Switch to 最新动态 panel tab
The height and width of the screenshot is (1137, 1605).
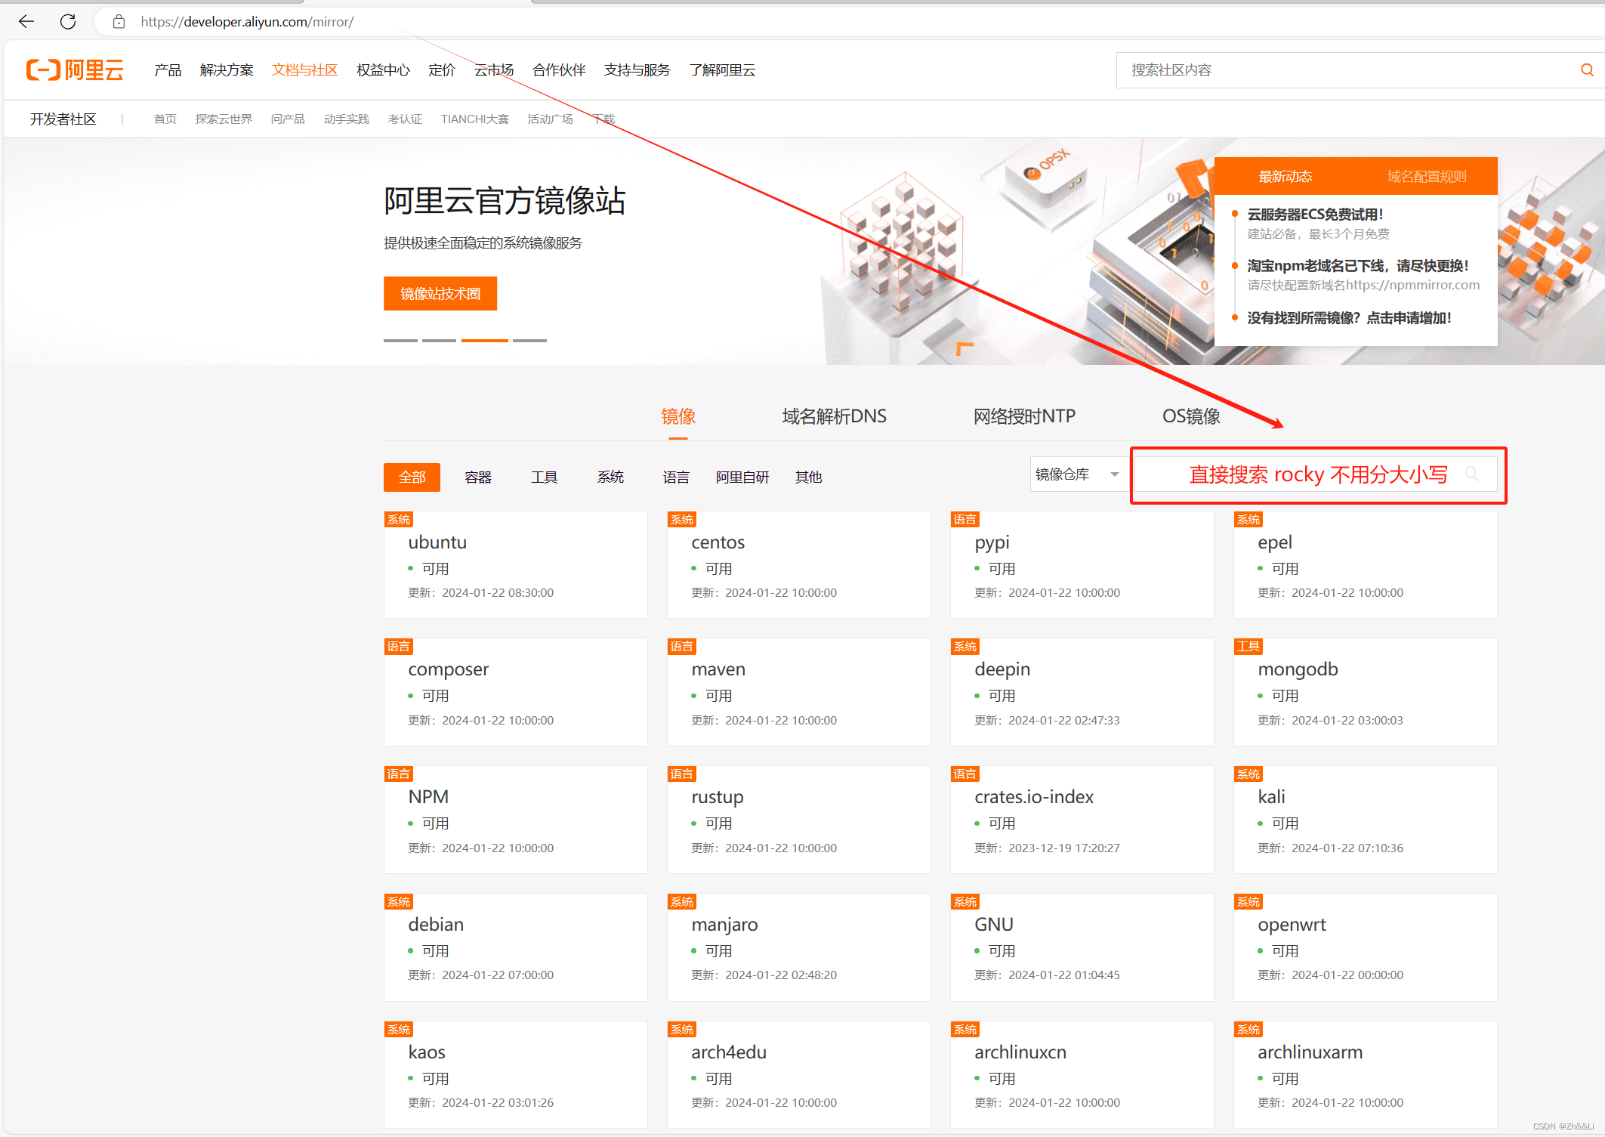click(x=1285, y=176)
